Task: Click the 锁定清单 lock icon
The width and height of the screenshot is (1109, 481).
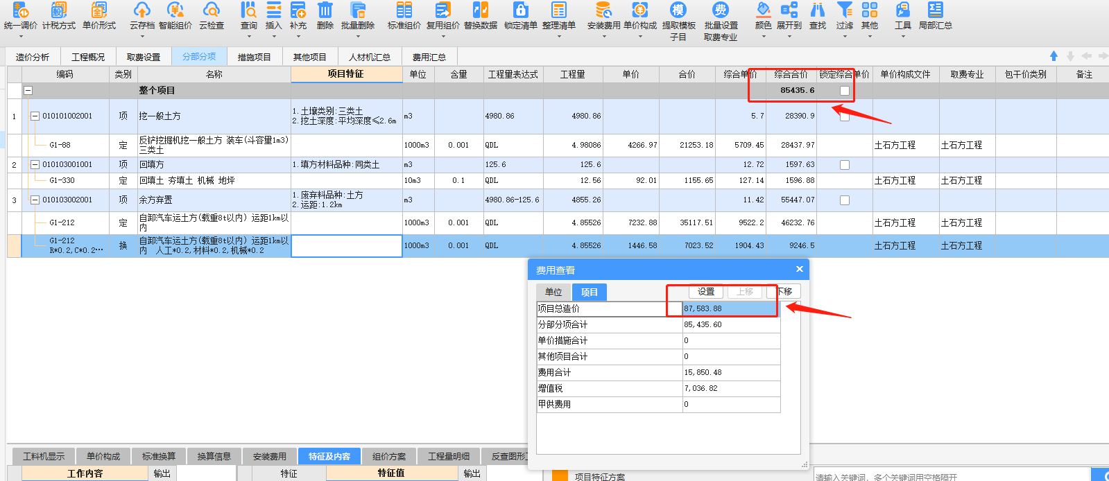Action: pyautogui.click(x=521, y=16)
